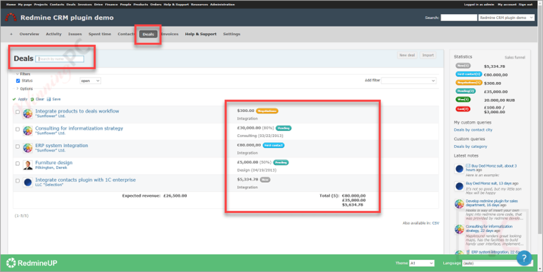Open the Add filter dropdown
Viewport: 543px width, 272px height.
click(x=409, y=81)
